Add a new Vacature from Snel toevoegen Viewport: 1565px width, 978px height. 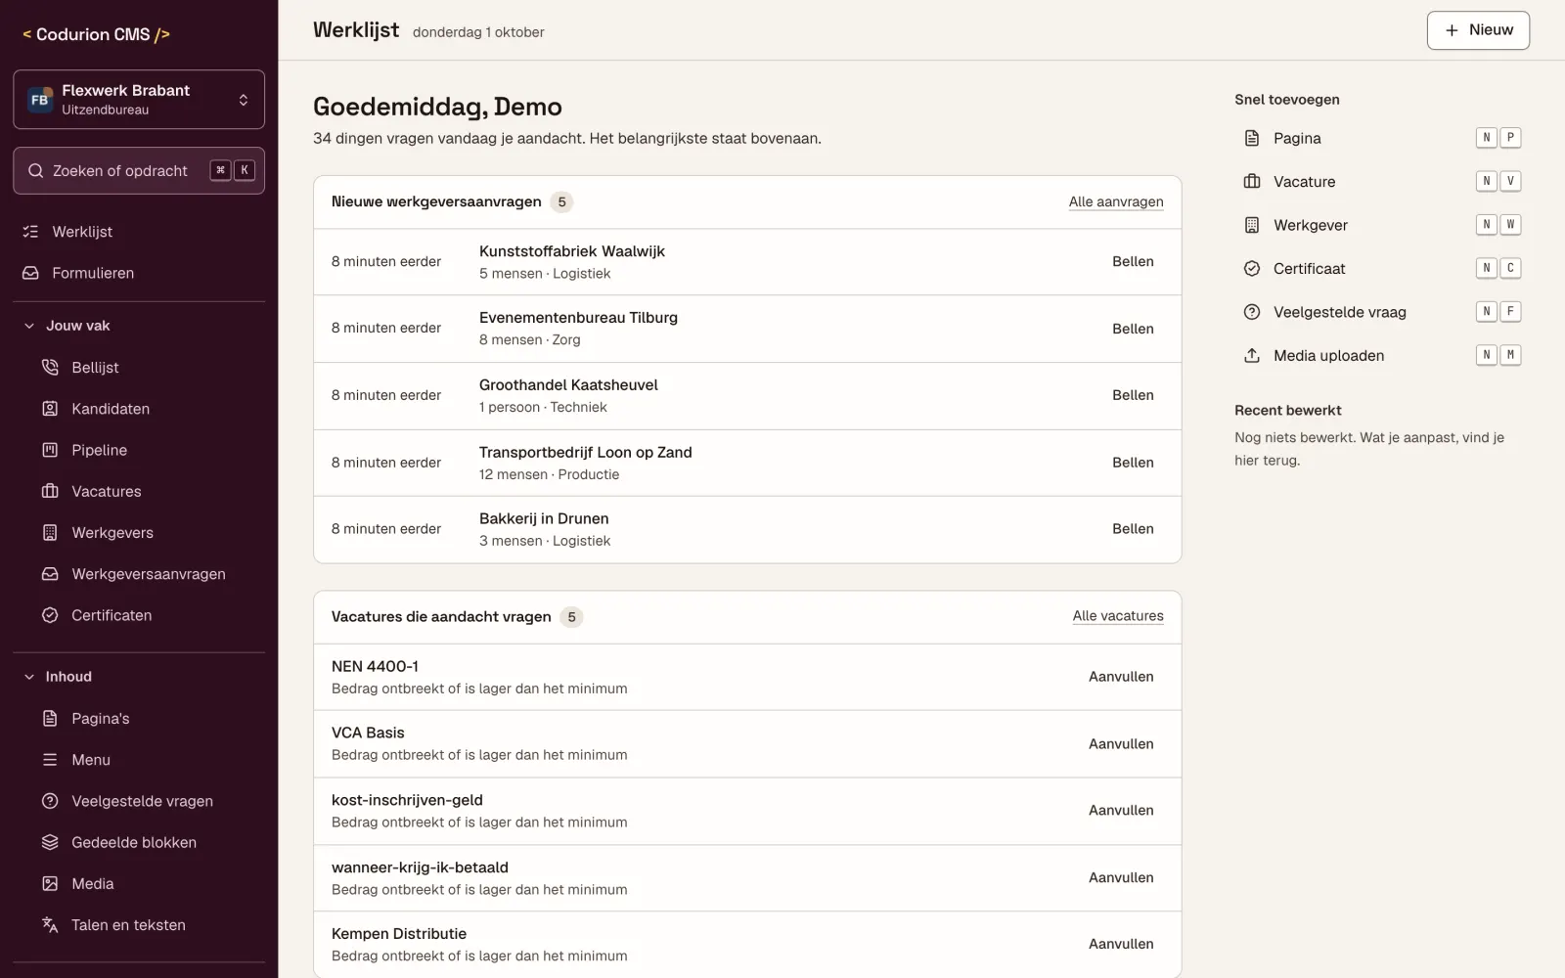1381,182
